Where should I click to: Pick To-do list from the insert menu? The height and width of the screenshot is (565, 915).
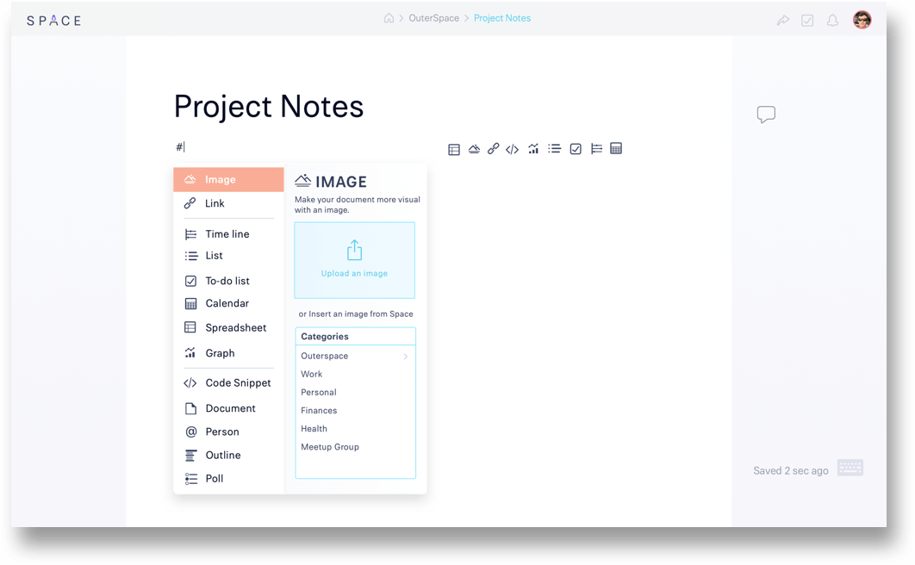click(228, 281)
